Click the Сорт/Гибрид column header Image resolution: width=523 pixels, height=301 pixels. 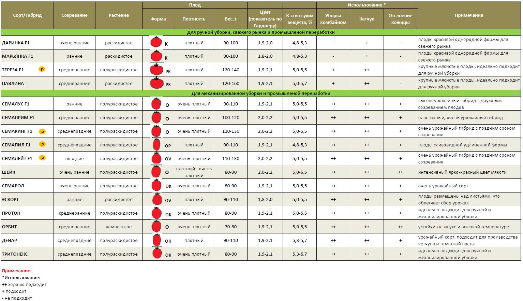27,15
